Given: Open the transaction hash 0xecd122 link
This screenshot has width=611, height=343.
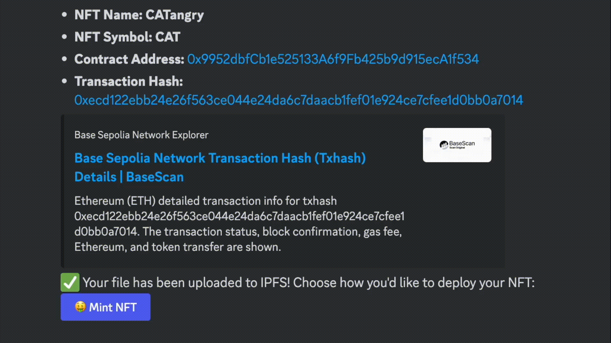Looking at the screenshot, I should (298, 100).
